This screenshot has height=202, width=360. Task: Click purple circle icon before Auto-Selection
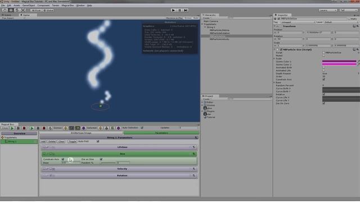pos(119,128)
